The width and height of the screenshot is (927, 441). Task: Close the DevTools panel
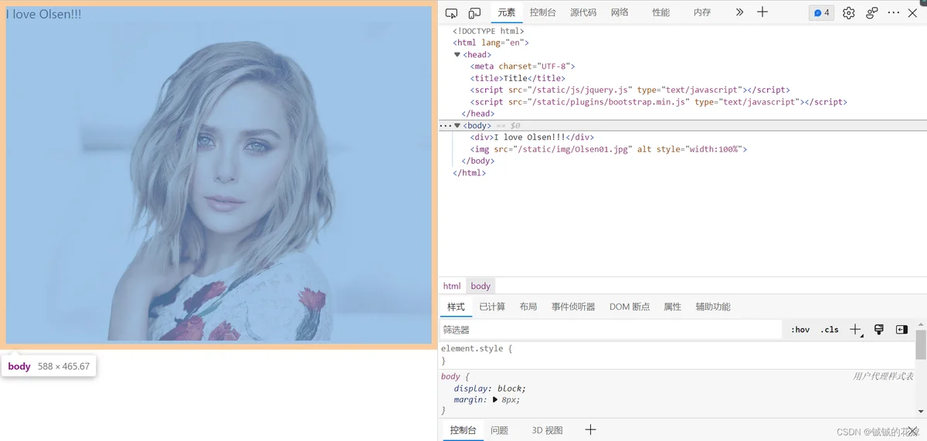pos(913,13)
